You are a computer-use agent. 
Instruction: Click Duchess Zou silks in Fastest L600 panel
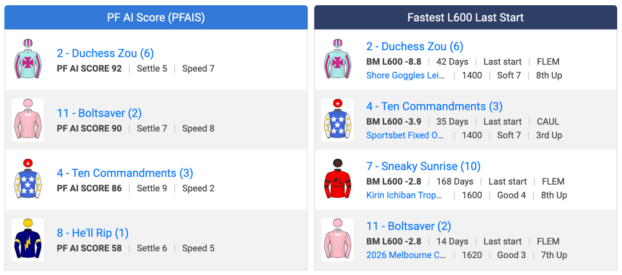[x=338, y=60]
